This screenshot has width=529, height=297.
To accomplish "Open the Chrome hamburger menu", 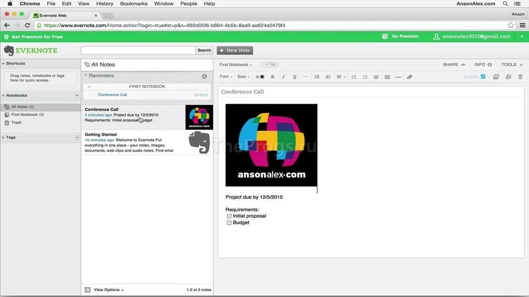I will [522, 25].
